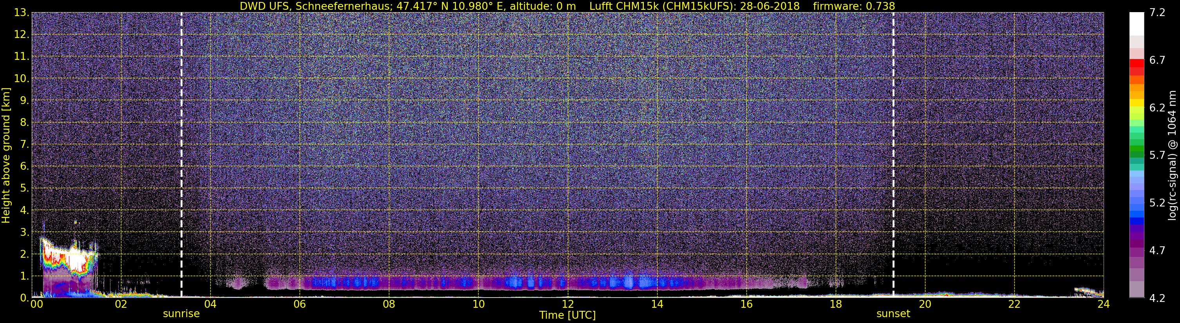Screen dimensions: 1180x323
Task: Click the colorbar tick value '6.7'
Action: click(x=1157, y=60)
